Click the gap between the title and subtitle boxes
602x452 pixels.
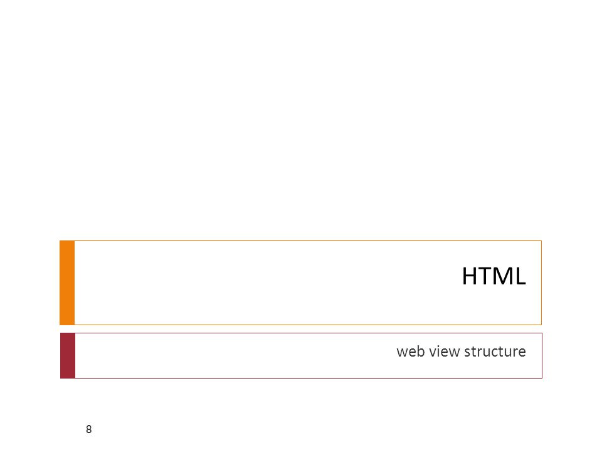301,329
